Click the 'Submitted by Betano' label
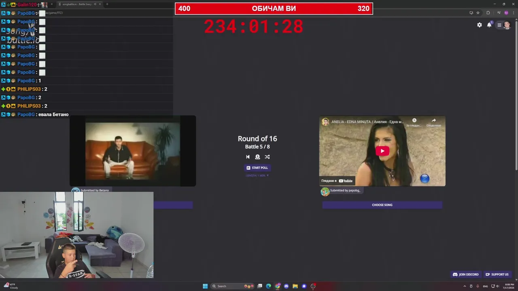 coord(94,190)
